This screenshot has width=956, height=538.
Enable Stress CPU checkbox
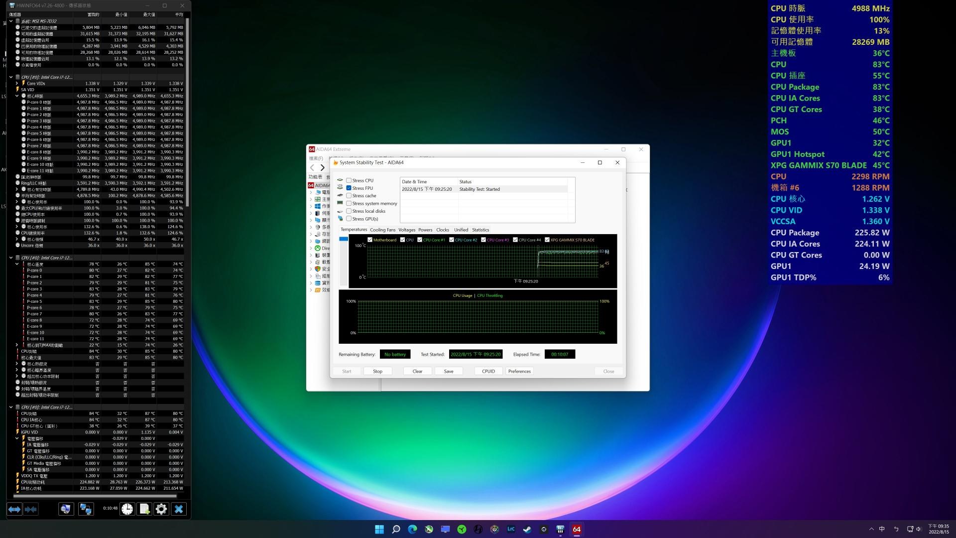(349, 180)
